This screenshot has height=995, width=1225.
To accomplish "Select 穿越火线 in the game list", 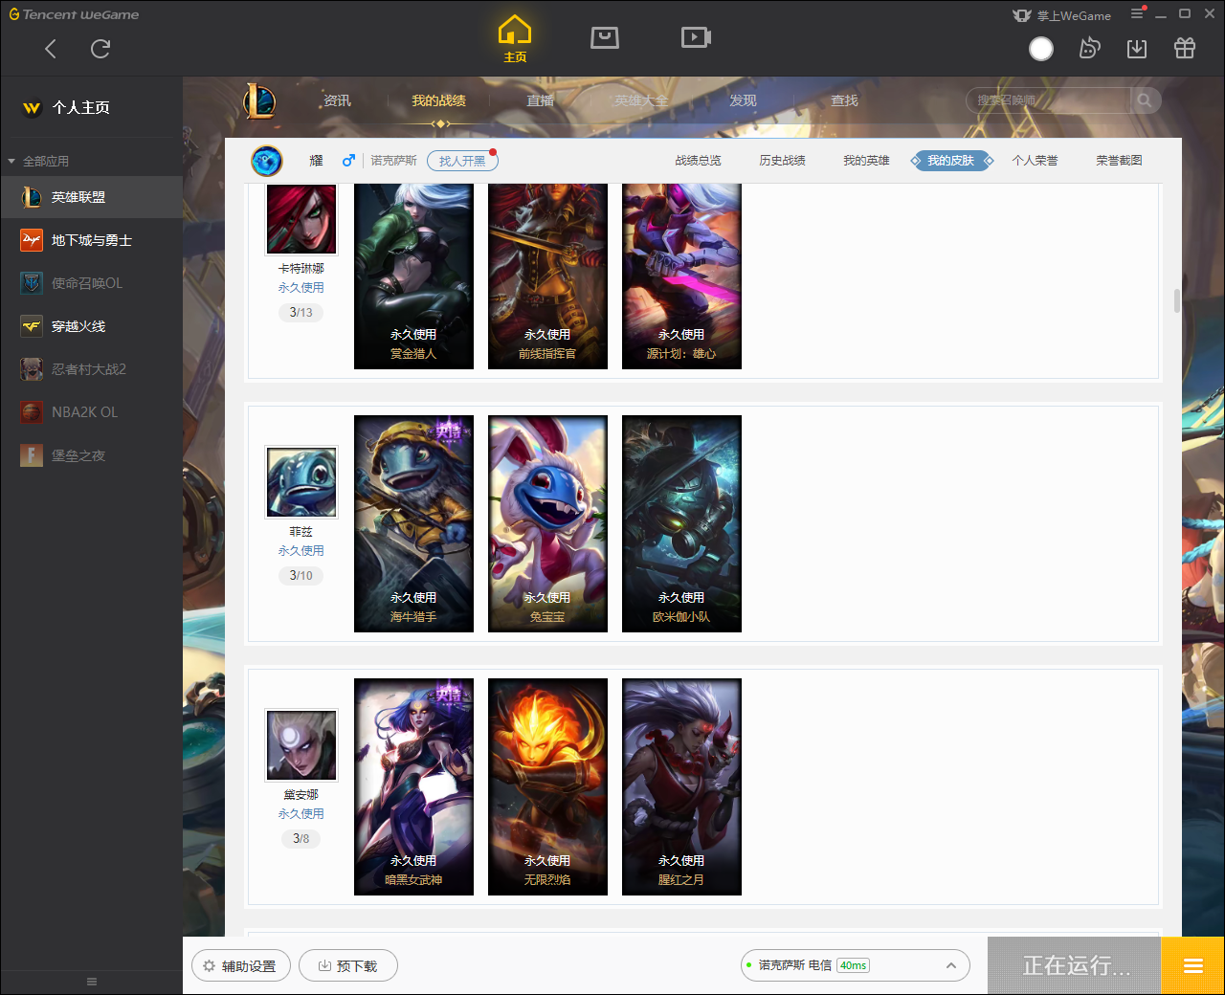I will (x=91, y=326).
